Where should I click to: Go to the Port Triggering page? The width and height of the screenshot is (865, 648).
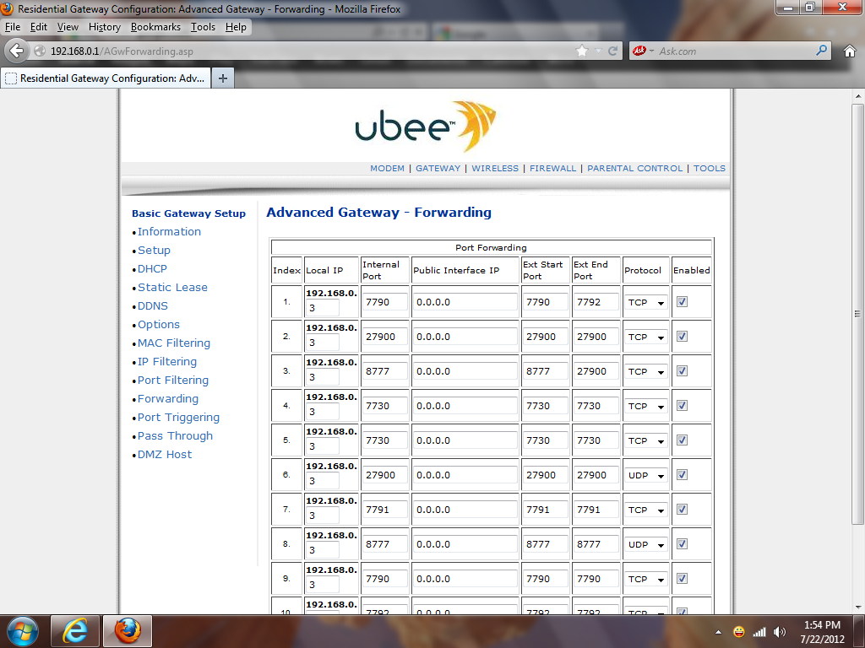click(x=178, y=417)
